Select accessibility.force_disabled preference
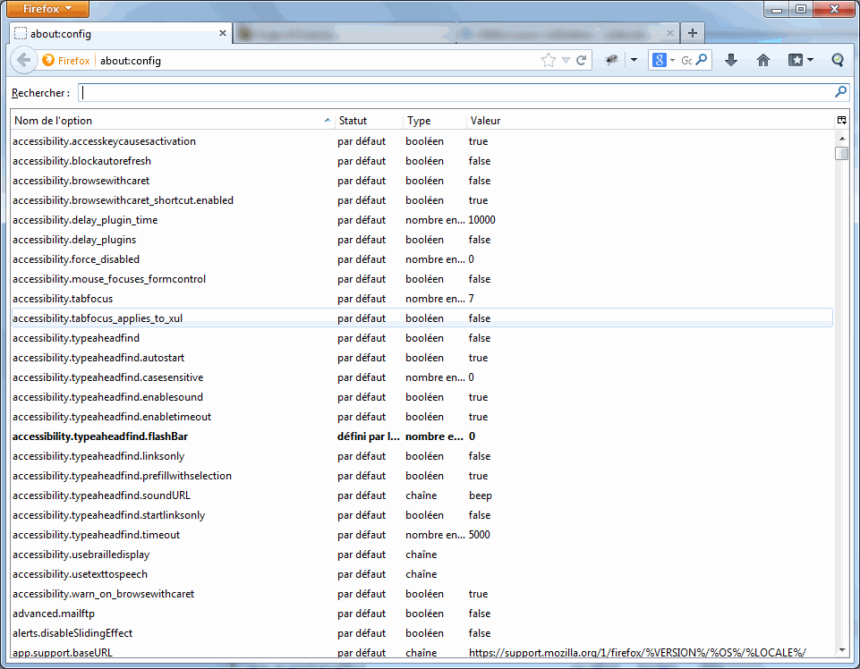Image resolution: width=860 pixels, height=669 pixels. tap(421, 259)
